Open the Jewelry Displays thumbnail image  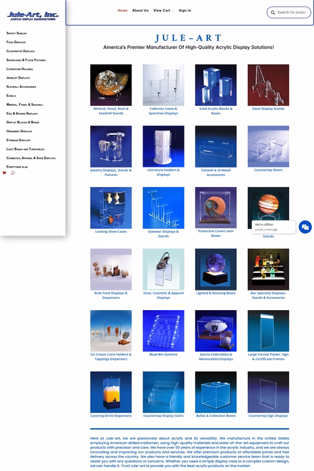pos(111,147)
